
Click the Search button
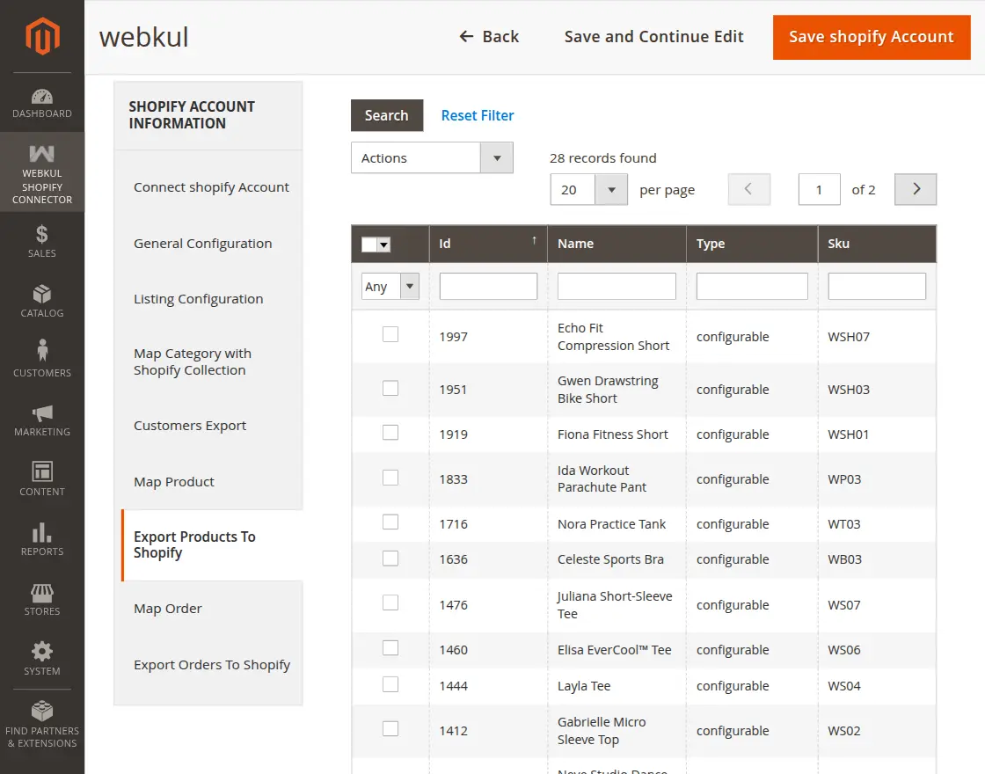pos(387,115)
